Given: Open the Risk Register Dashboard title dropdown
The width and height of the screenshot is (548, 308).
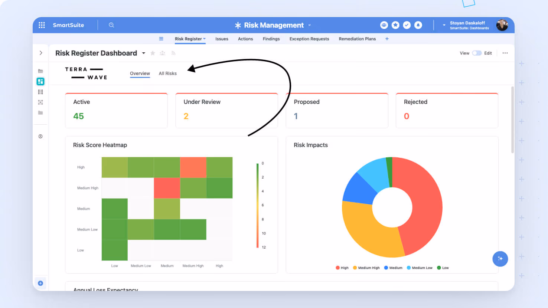Looking at the screenshot, I should pyautogui.click(x=144, y=53).
